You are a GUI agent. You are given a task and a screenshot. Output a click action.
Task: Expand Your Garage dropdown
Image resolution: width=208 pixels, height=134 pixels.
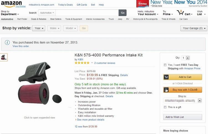point(194,28)
